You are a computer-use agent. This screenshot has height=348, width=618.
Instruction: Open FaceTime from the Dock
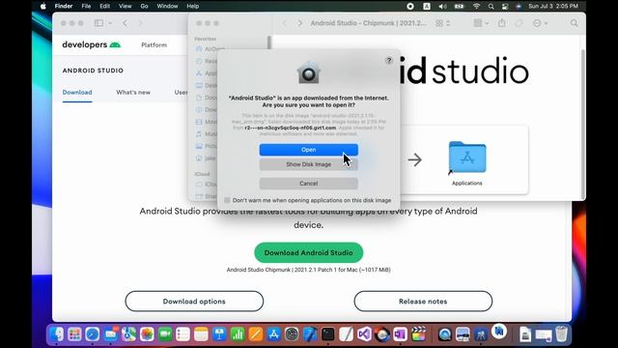(x=165, y=334)
